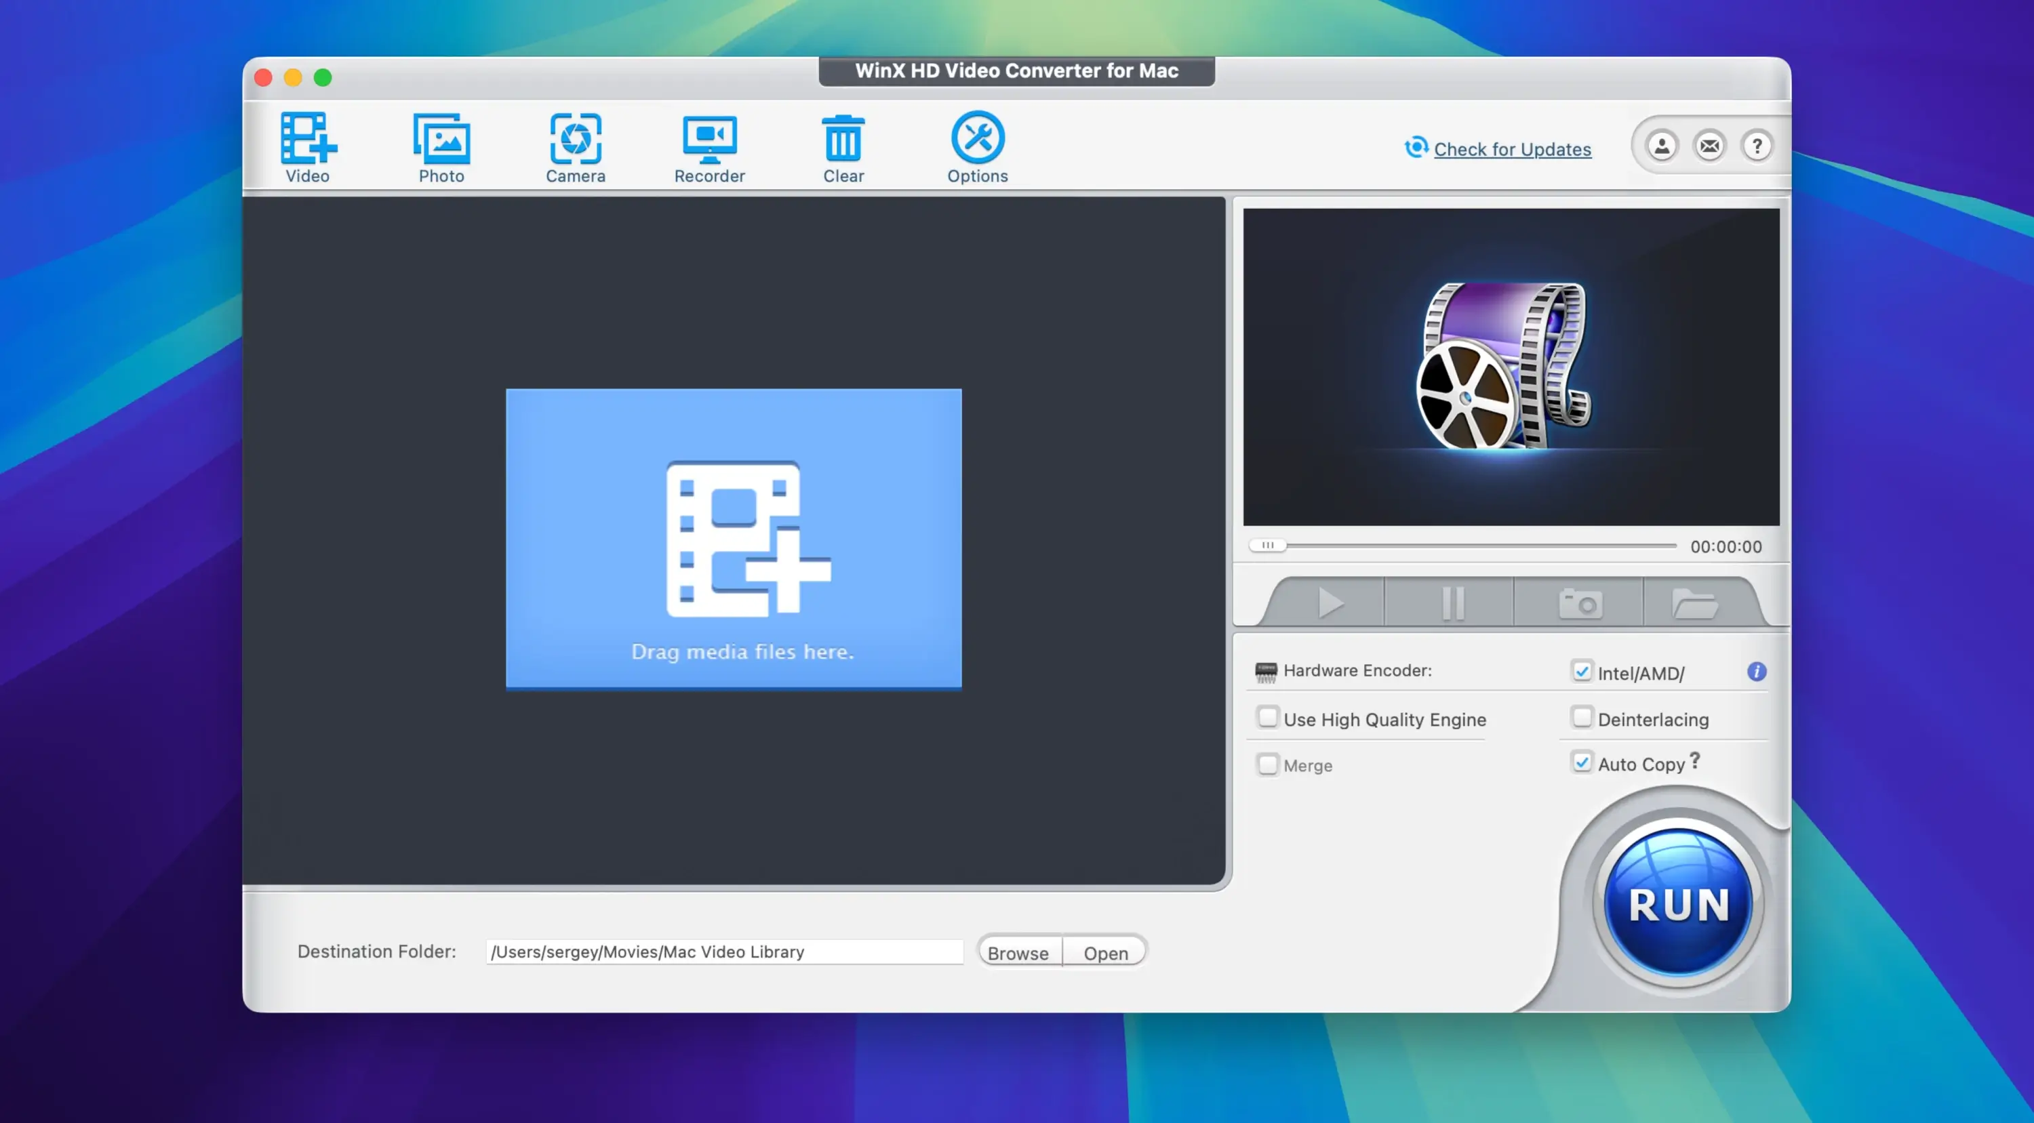Click the Check for Updates refresh icon
This screenshot has width=2034, height=1123.
[x=1416, y=147]
